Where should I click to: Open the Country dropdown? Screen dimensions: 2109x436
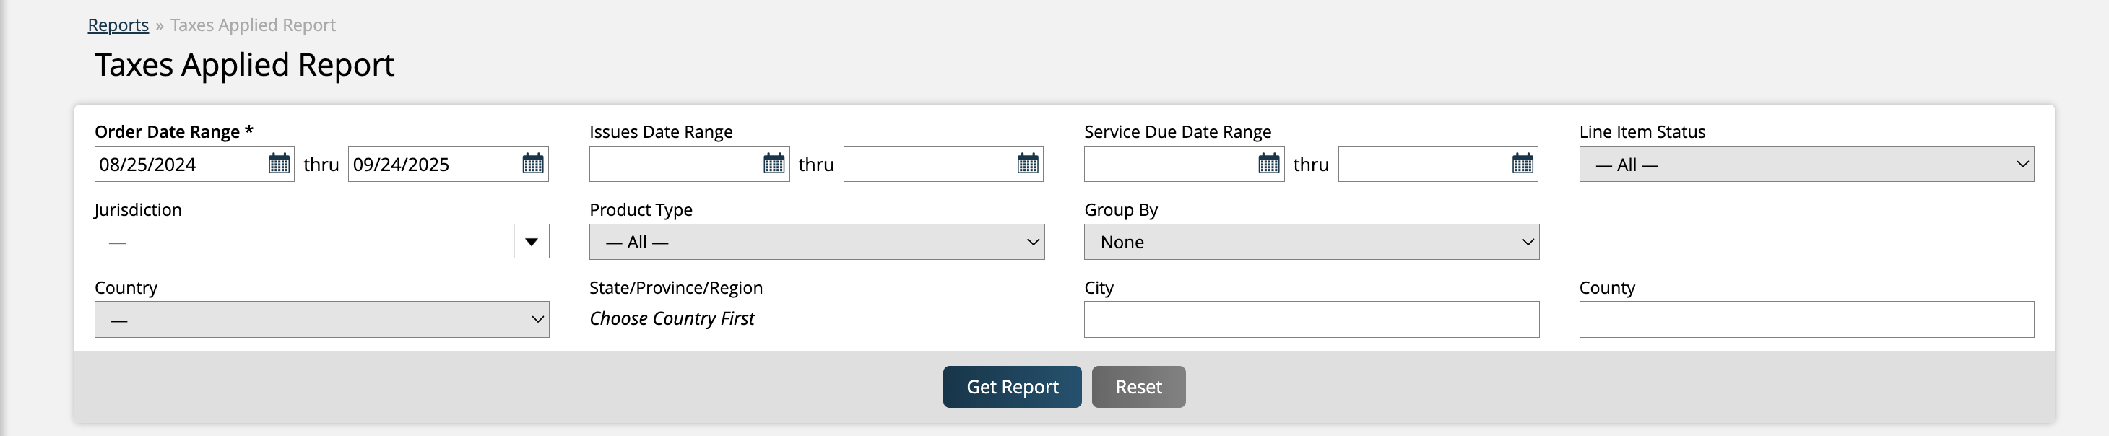pyautogui.click(x=321, y=320)
